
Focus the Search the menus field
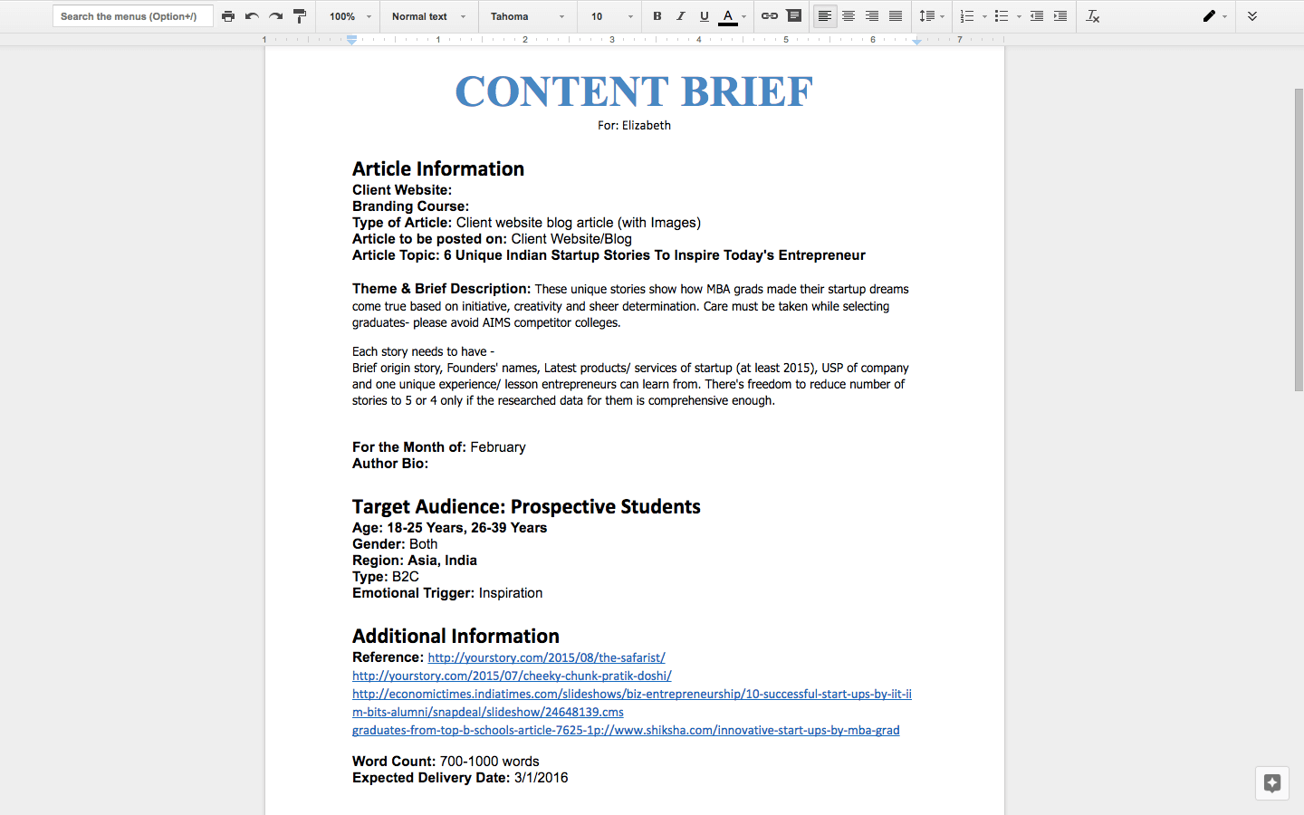click(x=133, y=16)
